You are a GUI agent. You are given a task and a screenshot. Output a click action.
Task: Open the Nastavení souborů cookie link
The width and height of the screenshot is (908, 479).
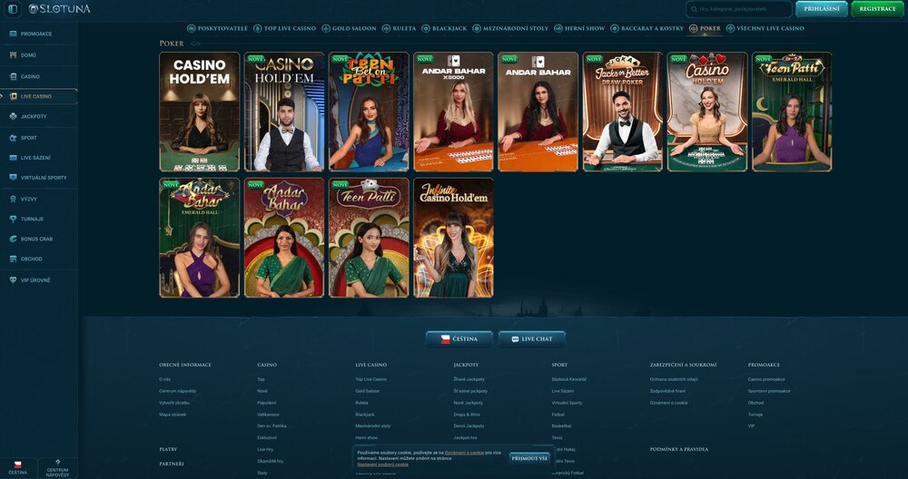[383, 464]
